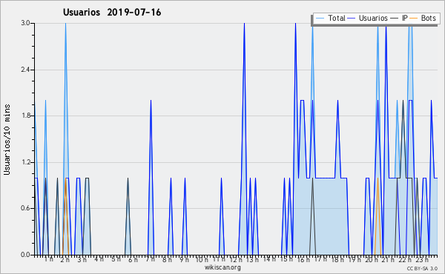Click the '16 h' x-axis label

[303, 260]
